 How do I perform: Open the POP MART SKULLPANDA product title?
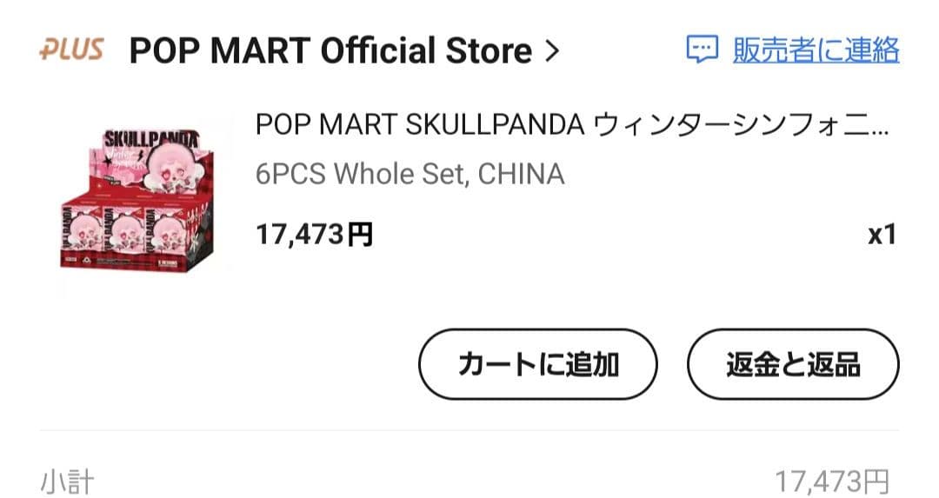click(417, 125)
